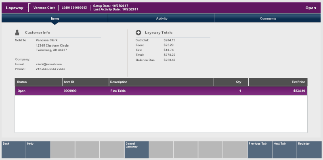Go to the Previous Tab button
This screenshot has width=323, height=160.
(x=260, y=150)
